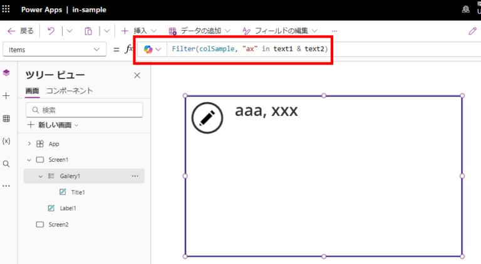Collapse the Gallery1 tree node
Viewport: 481px width, 264px height.
(x=41, y=176)
